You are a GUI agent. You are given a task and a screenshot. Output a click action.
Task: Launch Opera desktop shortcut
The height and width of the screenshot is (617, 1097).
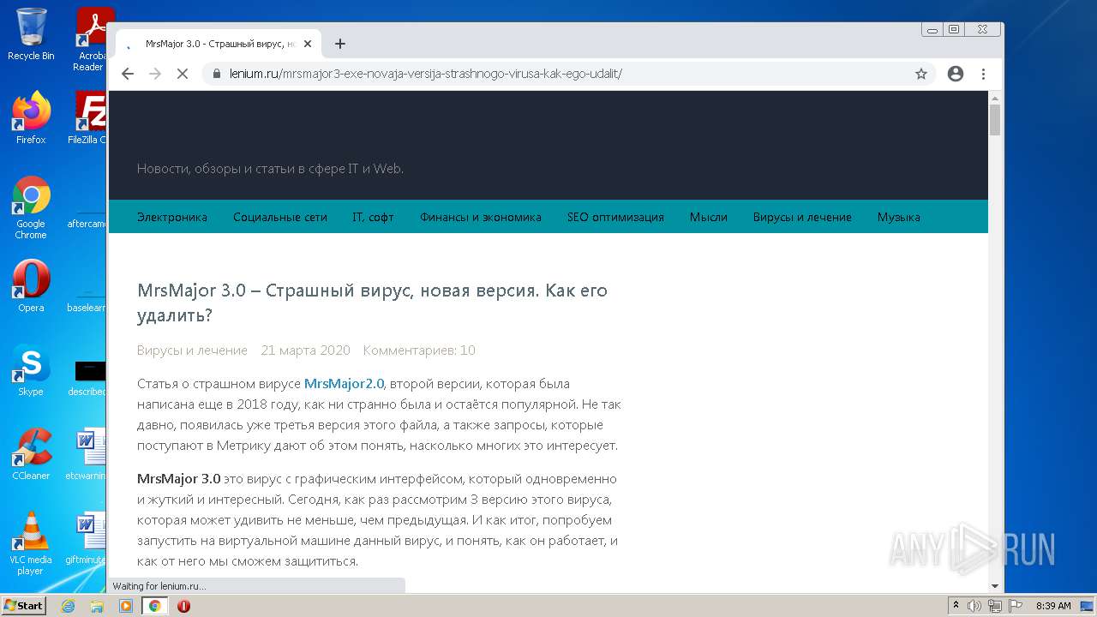(x=31, y=286)
